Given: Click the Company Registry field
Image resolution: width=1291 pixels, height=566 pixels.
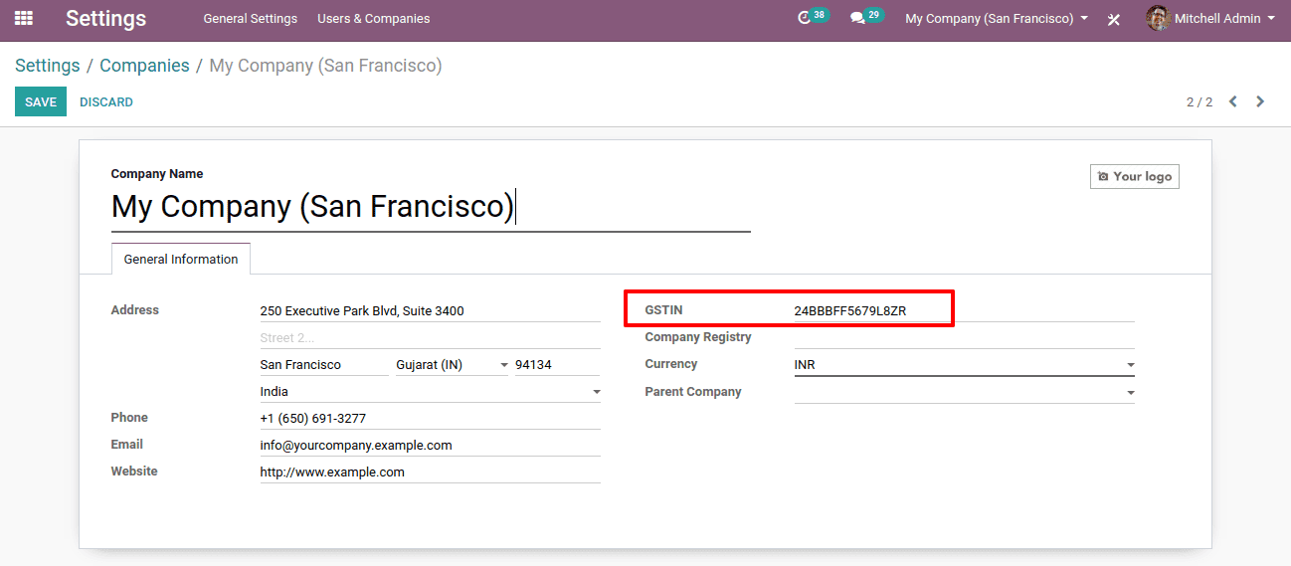Looking at the screenshot, I should click(964, 337).
